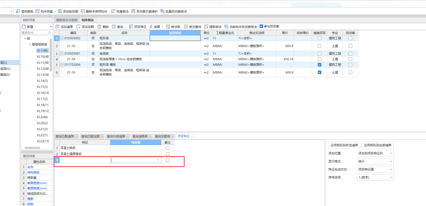Click the 项目特征 toolbar icon

[x=131, y=27]
